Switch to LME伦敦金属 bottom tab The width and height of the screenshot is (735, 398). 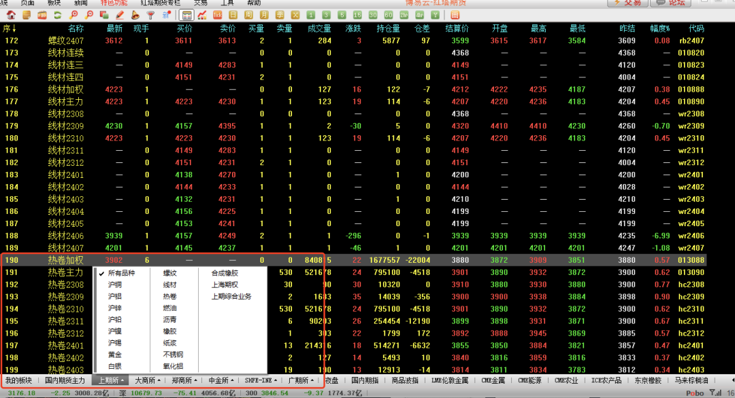point(450,381)
